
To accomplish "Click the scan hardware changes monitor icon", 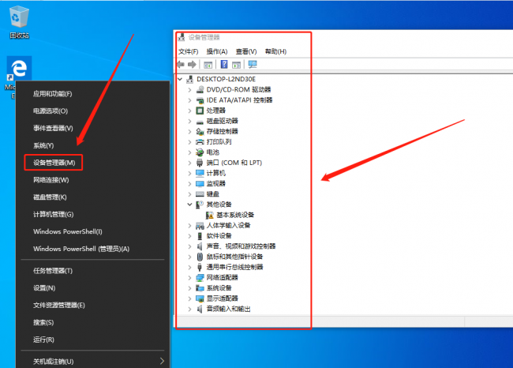I will 253,65.
